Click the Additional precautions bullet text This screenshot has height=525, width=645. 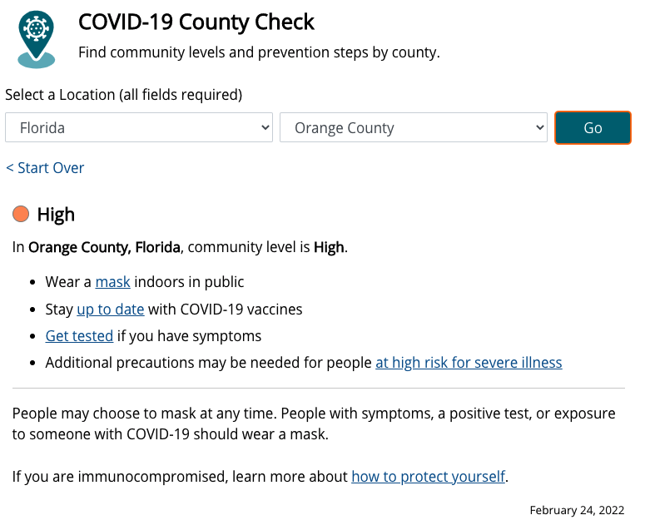tap(208, 363)
